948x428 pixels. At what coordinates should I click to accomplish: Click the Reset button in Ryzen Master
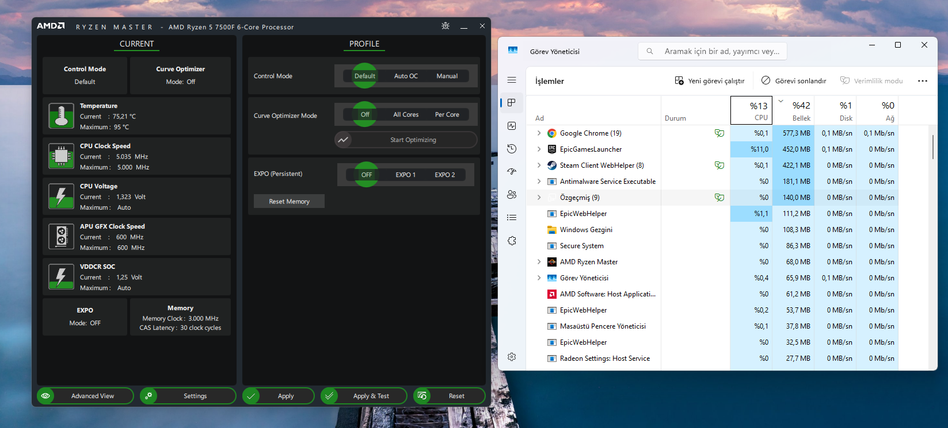[x=450, y=396]
